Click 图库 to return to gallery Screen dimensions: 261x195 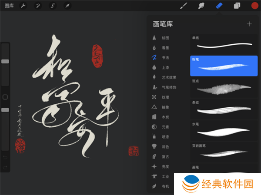[x=9, y=6]
